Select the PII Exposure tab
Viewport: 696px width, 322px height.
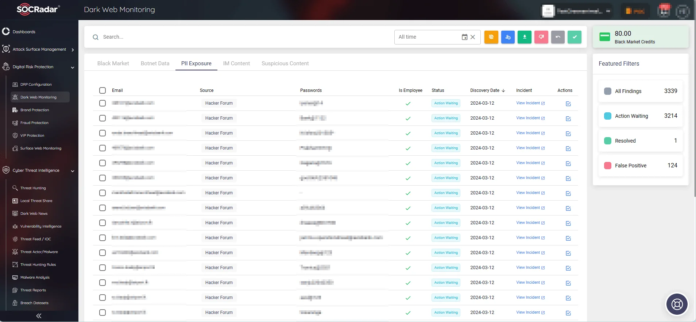196,63
